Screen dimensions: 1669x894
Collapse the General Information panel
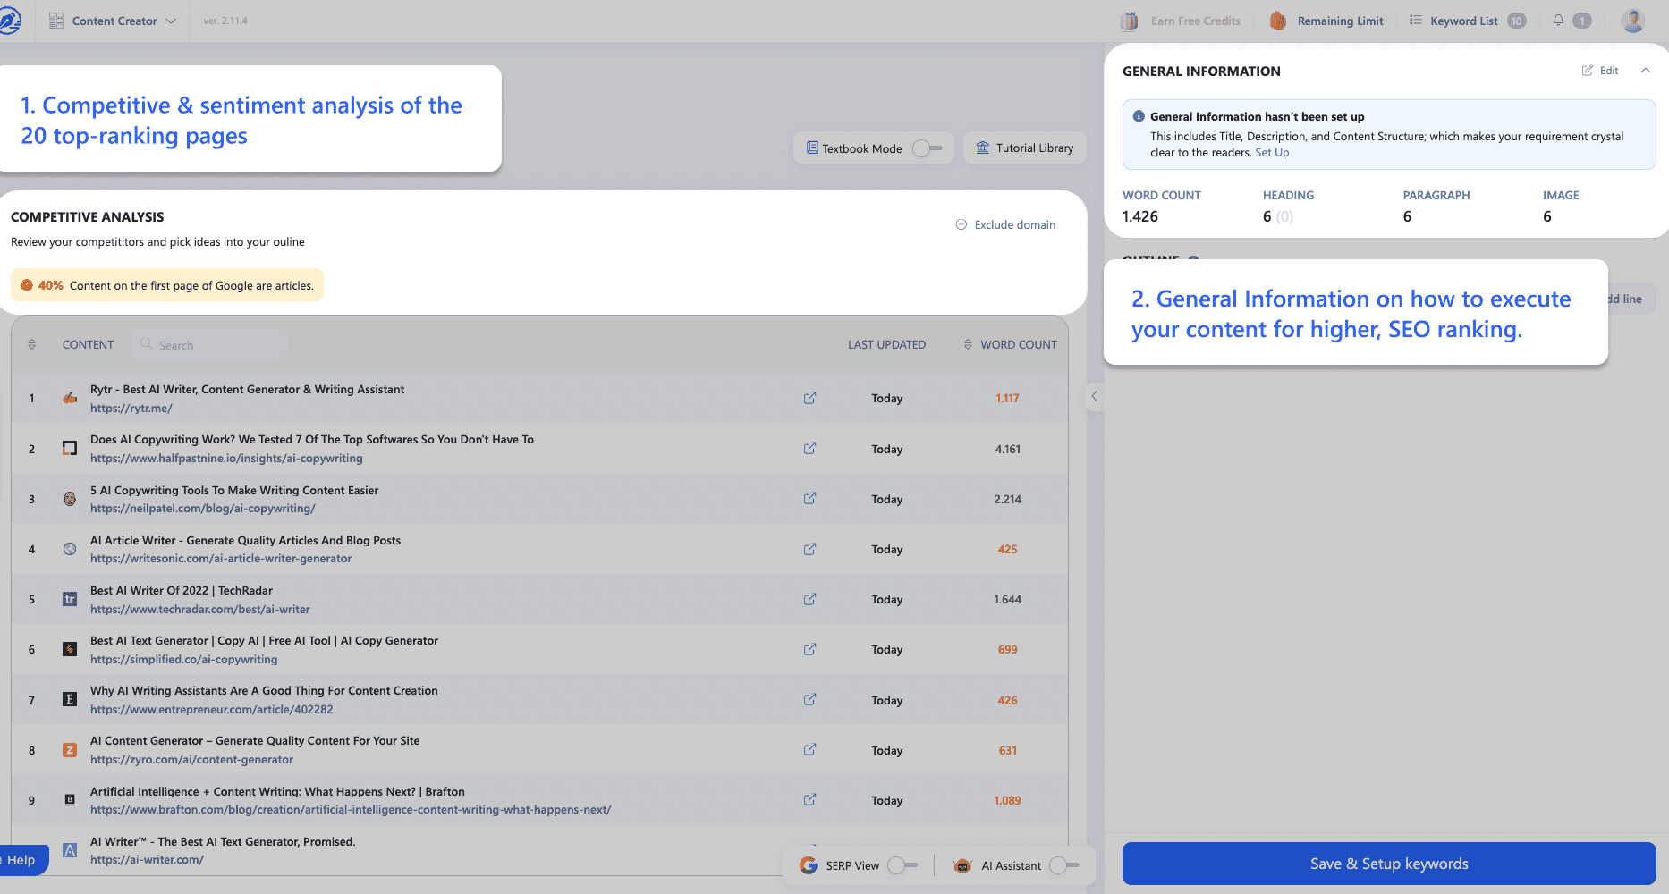point(1646,71)
